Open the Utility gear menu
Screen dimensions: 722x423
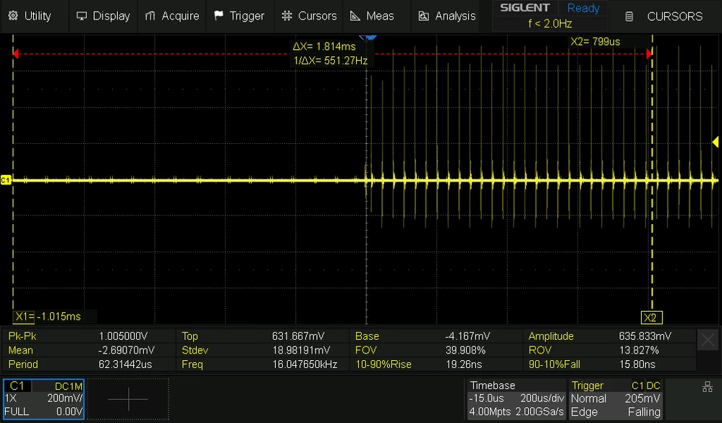[30, 16]
